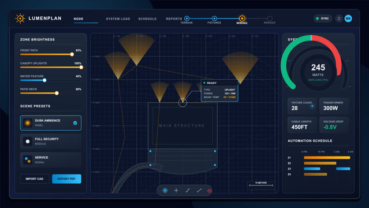Image resolution: width=369 pixels, height=208 pixels.
Task: Click the Z4 schedule bar
Action: 315,174
